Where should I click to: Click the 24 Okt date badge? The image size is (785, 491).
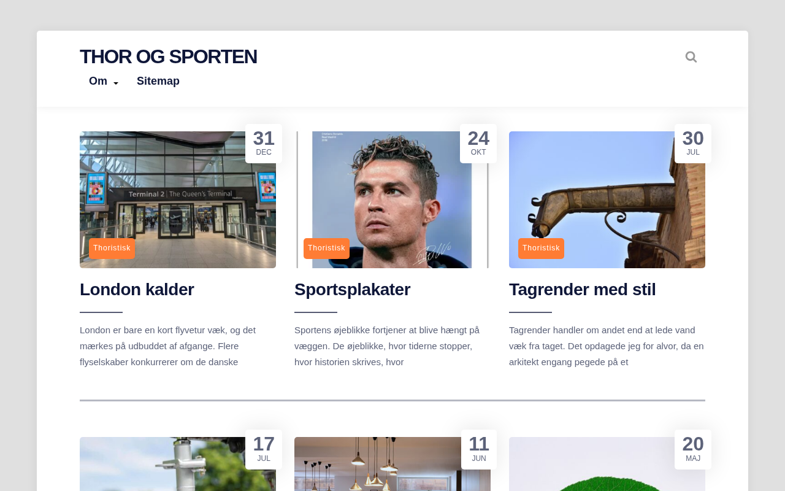(x=478, y=144)
